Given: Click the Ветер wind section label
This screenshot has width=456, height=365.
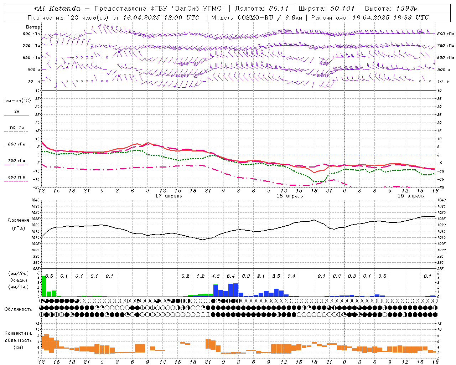Looking at the screenshot, I should click(33, 27).
